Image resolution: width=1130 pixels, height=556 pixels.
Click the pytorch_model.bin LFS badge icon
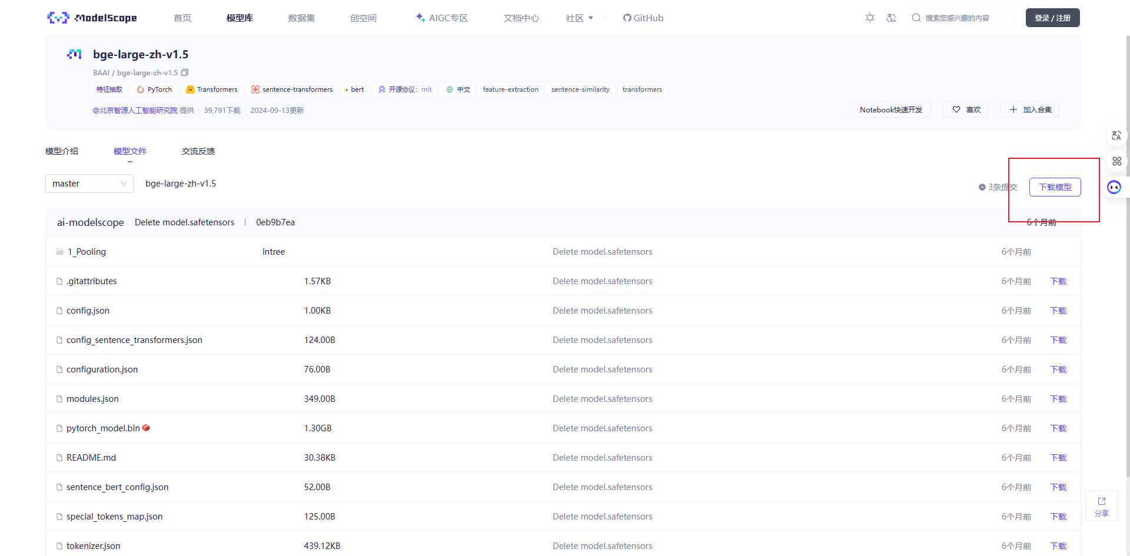tap(146, 428)
